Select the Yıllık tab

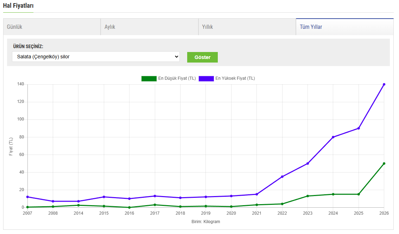(247, 27)
